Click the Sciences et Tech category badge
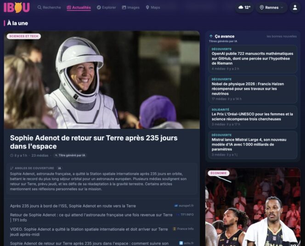Viewport: 305px width, 246px height. pyautogui.click(x=24, y=36)
